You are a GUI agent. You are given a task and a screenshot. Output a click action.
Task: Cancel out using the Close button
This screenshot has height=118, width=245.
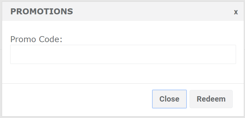pos(169,99)
